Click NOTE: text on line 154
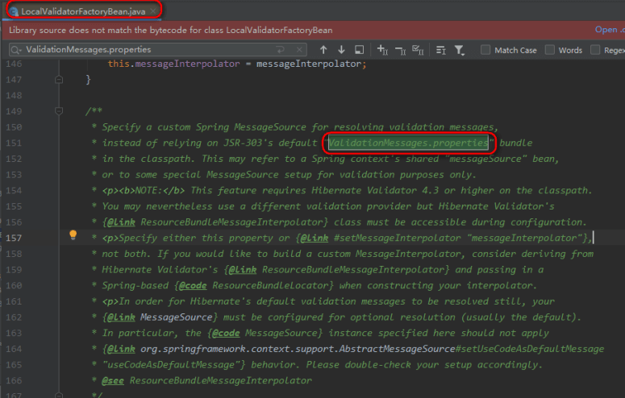This screenshot has height=398, width=625. coord(147,190)
